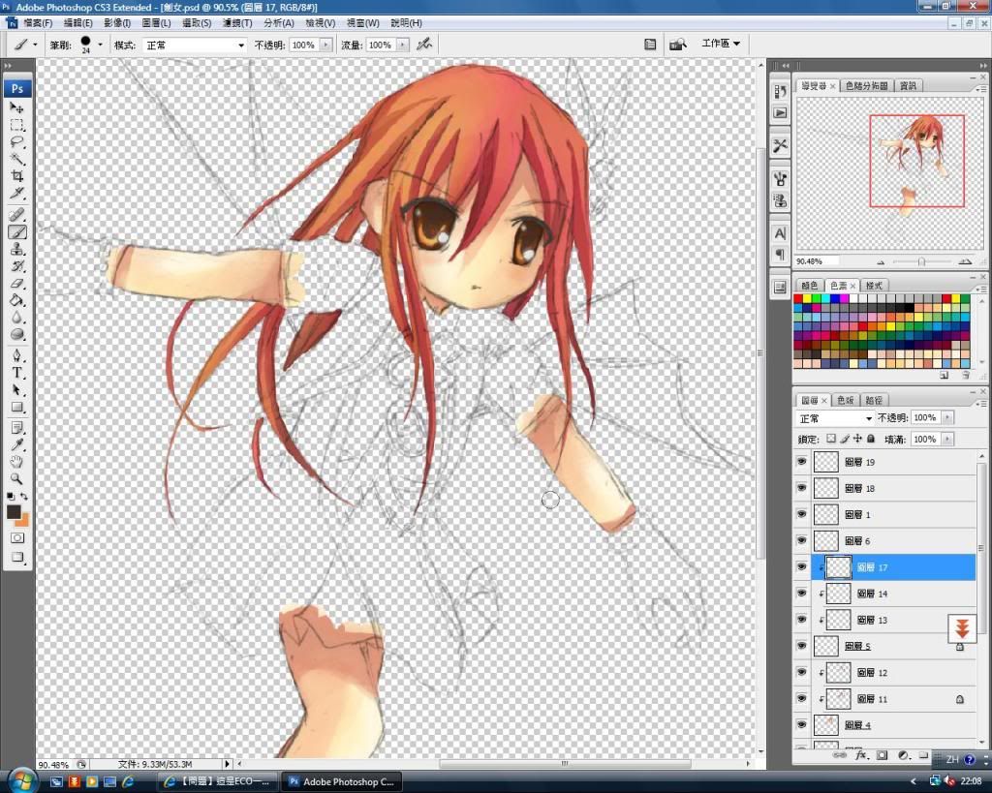This screenshot has height=793, width=992.
Task: Hide layer 圖層 6
Action: [x=801, y=540]
